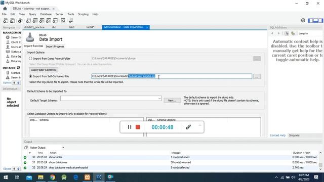This screenshot has height=182, width=324.
Task: Select Import from Self-Contained File radio
Action: click(x=30, y=76)
